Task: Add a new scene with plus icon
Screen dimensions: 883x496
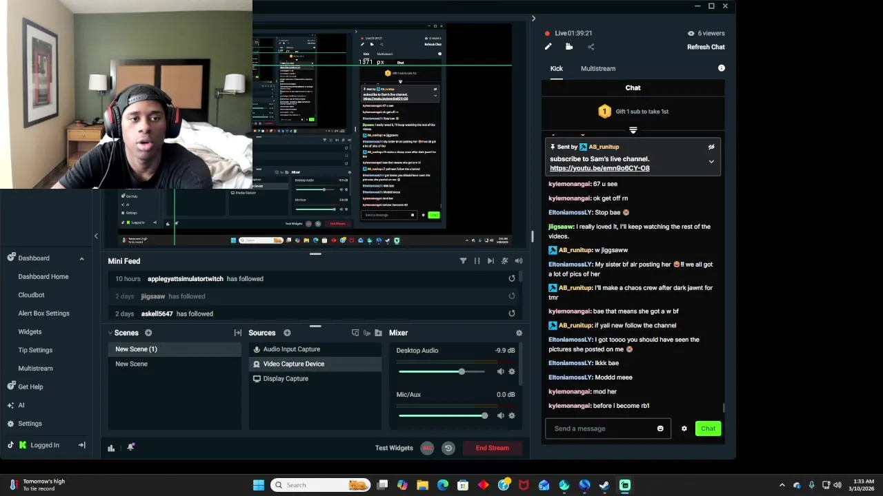Action: click(x=148, y=333)
